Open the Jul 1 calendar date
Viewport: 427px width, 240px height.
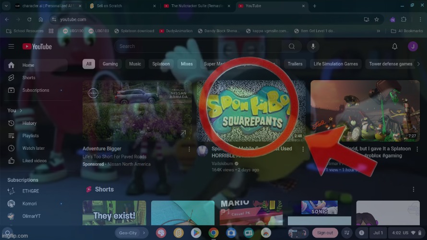[378, 233]
